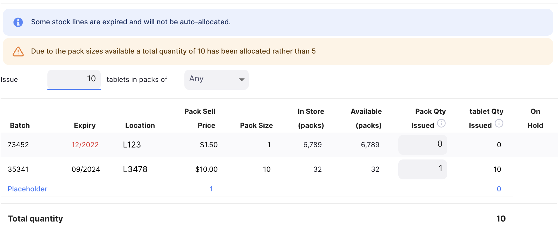Click the expired stock lines info message

point(131,22)
